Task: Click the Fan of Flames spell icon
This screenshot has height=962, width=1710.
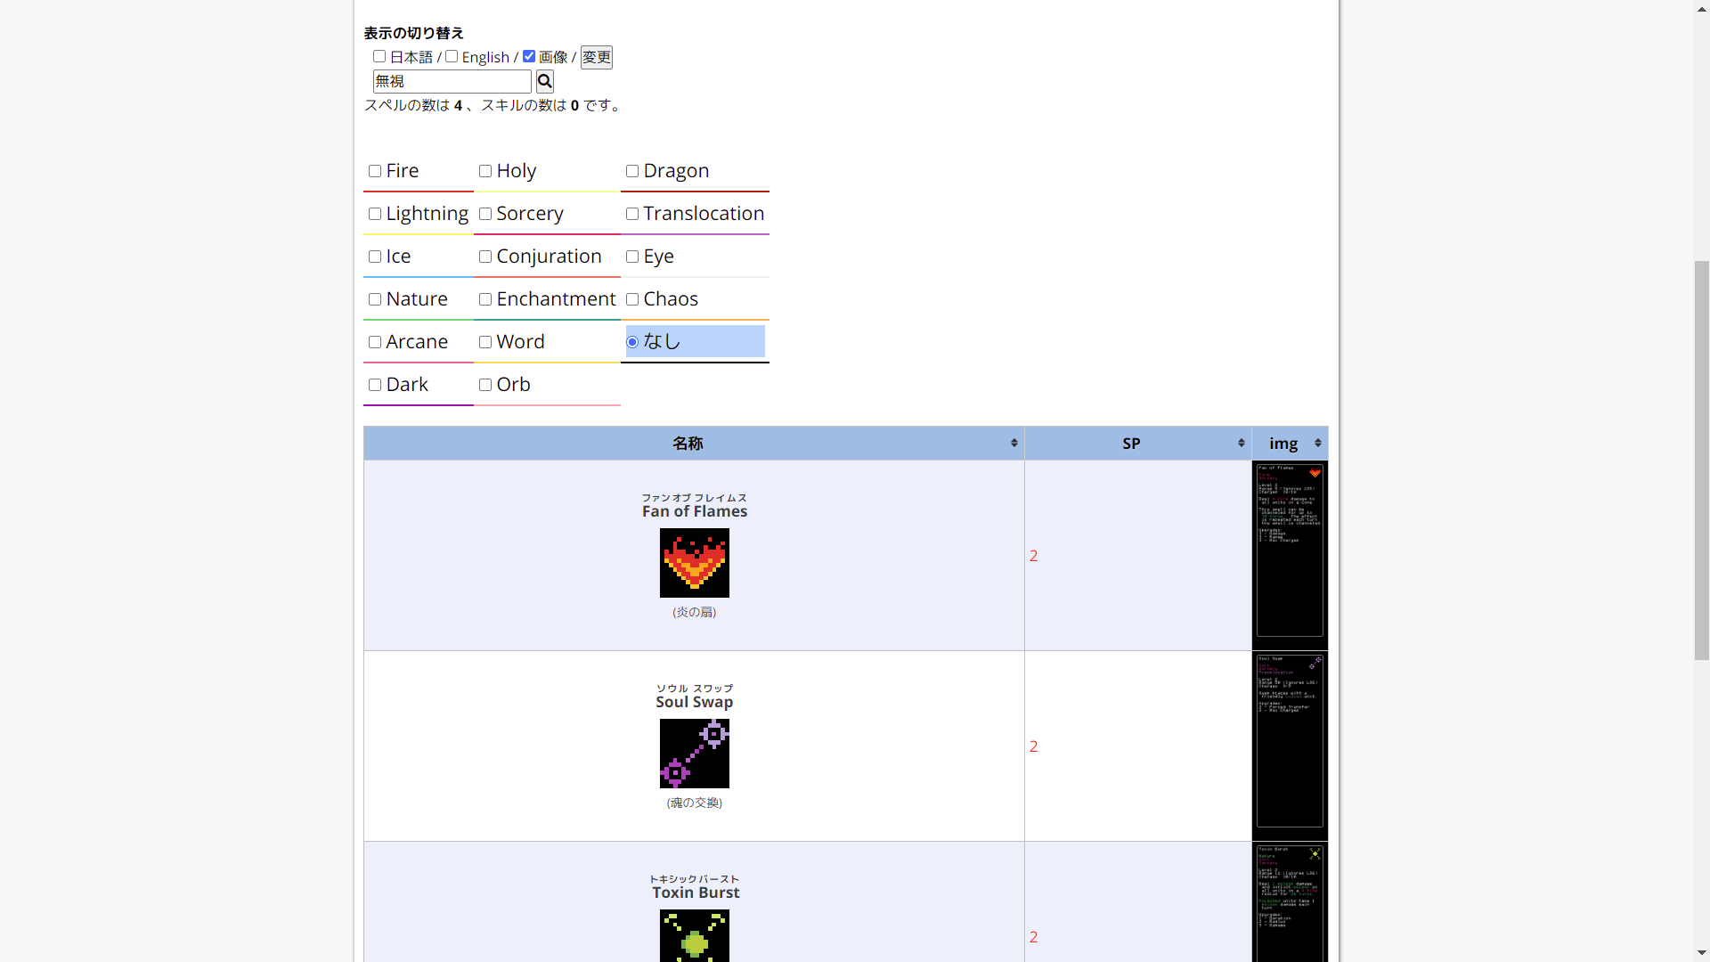Action: (694, 563)
